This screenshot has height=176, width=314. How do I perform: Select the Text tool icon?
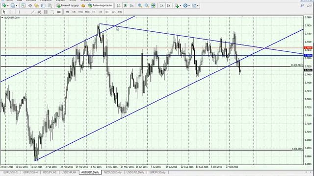[x=52, y=12]
